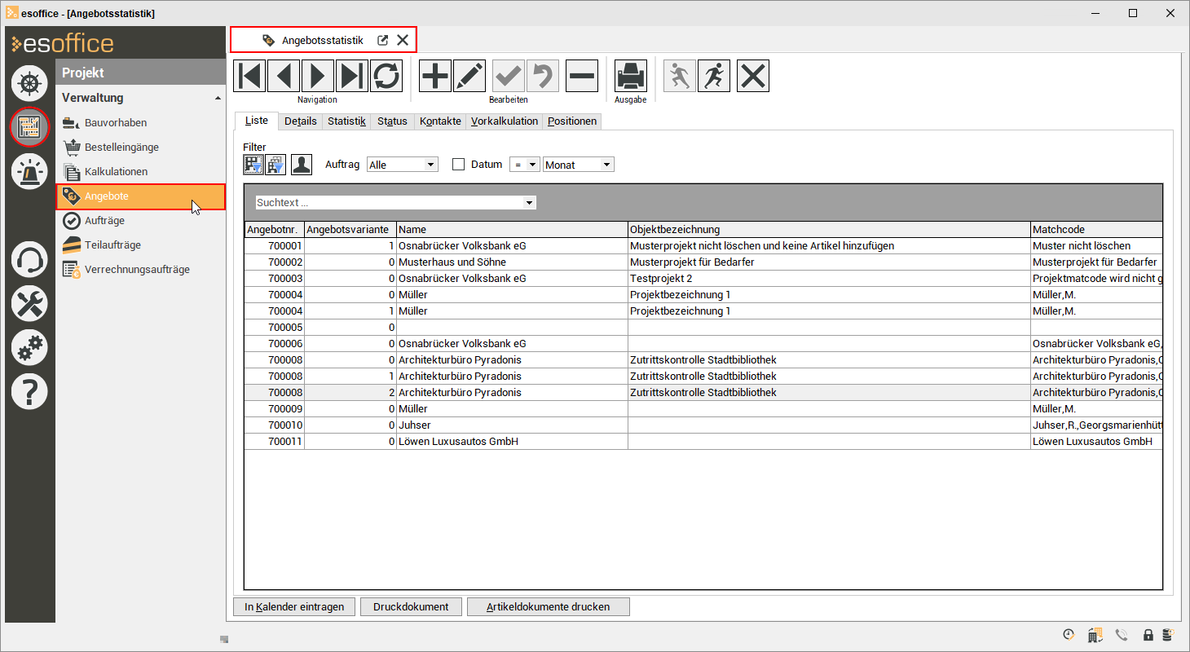Screen dimensions: 1190x652
Task: Click the database status bar icon
Action: click(x=1168, y=635)
